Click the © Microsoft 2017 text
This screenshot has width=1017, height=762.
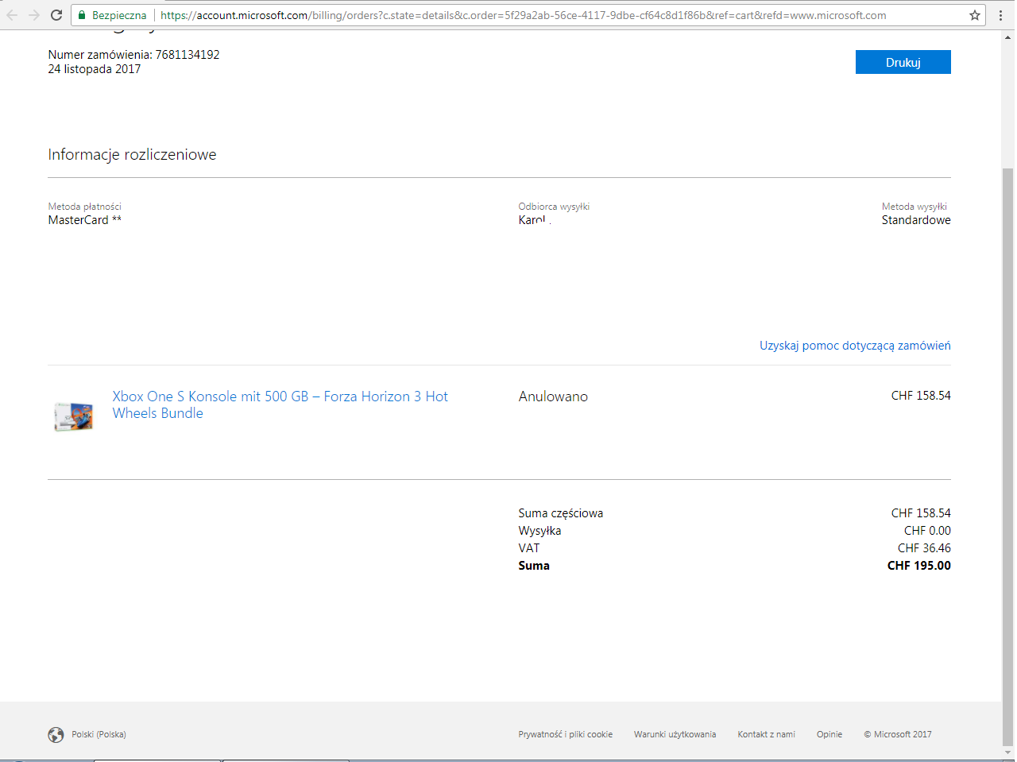click(898, 734)
